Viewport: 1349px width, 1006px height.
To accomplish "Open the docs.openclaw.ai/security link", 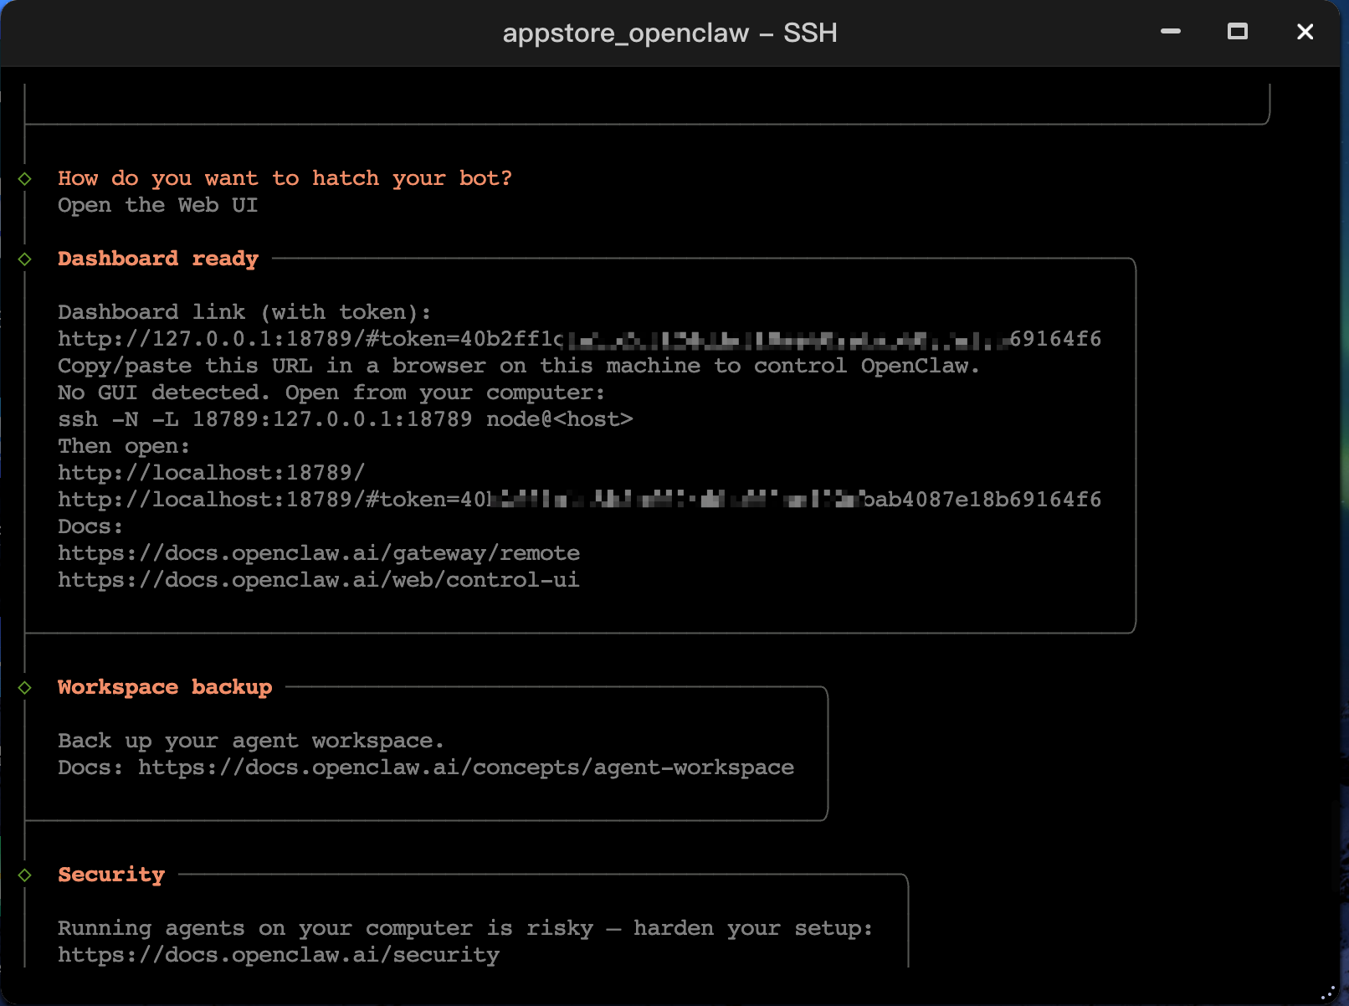I will point(278,955).
